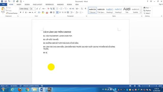The width and height of the screenshot is (163, 92).
Task: Open the Shading color dropdown
Action: point(78,13)
